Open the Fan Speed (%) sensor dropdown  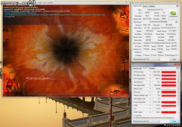point(150,82)
